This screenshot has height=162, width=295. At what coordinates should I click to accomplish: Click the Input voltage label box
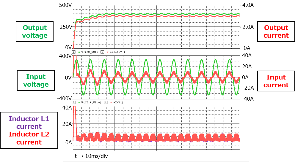36,80
